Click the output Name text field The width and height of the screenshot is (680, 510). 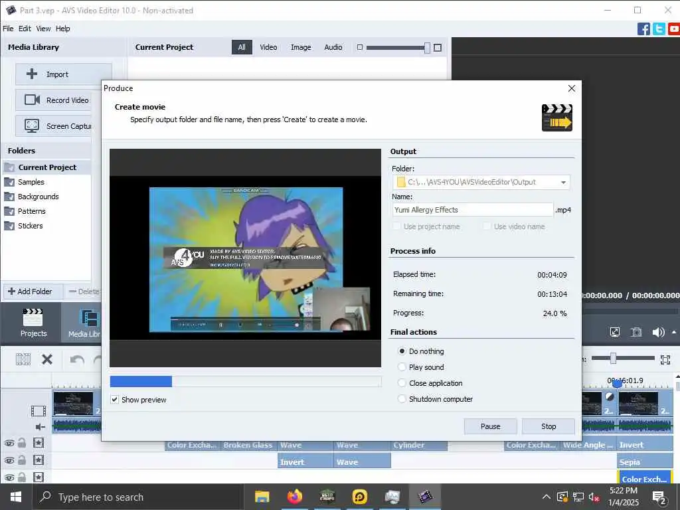click(x=473, y=210)
